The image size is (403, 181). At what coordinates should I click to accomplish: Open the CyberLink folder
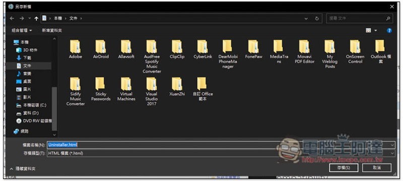(203, 49)
